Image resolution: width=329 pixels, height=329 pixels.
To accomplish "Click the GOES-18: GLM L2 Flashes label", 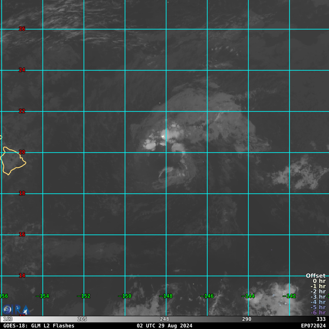I will 39,326.
